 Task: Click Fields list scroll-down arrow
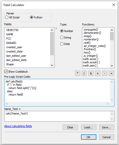pos(52,65)
